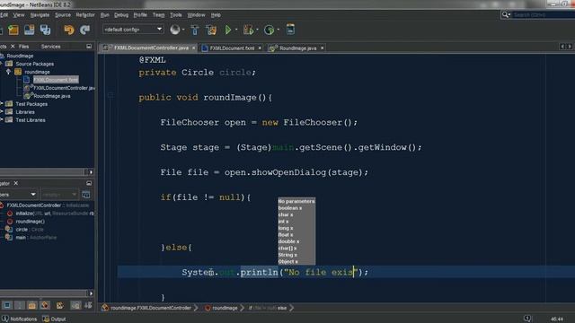Screen dimensions: 575x323
Task: Select FXMLDocument.fxml in project tree
Action: 56,80
